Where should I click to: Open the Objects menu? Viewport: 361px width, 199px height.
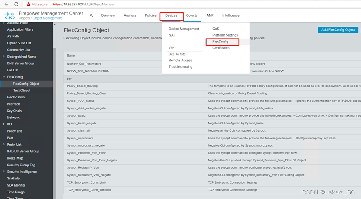(x=192, y=15)
